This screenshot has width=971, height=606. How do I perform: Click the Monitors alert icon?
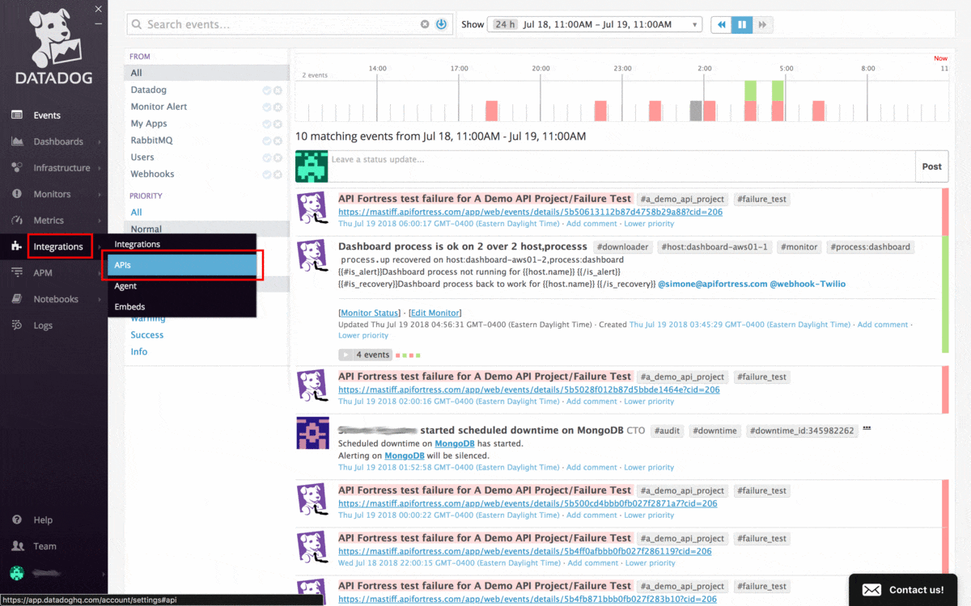[17, 194]
